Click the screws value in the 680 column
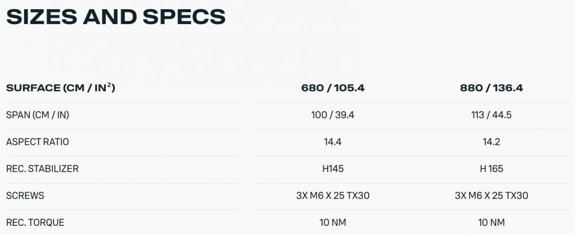 pos(332,195)
